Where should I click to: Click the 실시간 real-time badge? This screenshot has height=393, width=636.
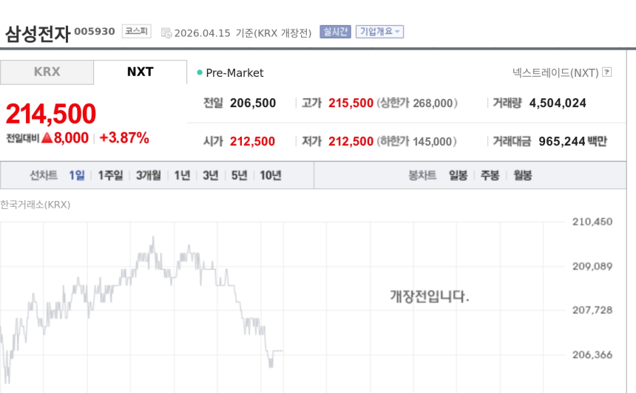pos(335,32)
